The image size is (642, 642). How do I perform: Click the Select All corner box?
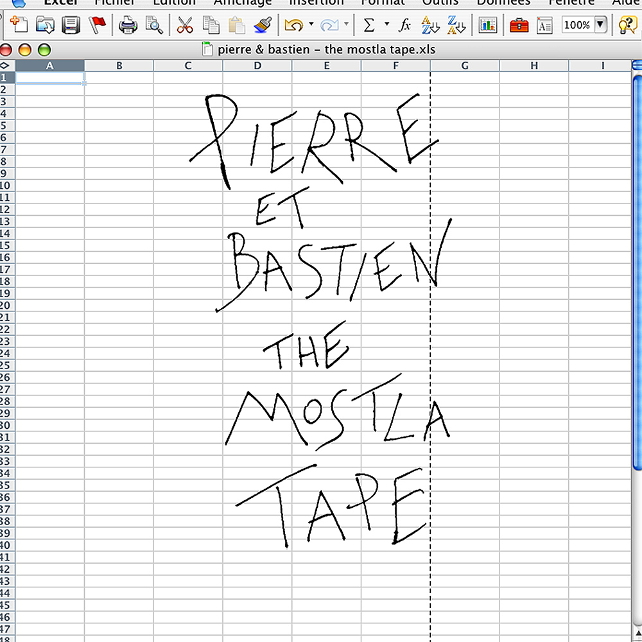[x=7, y=65]
